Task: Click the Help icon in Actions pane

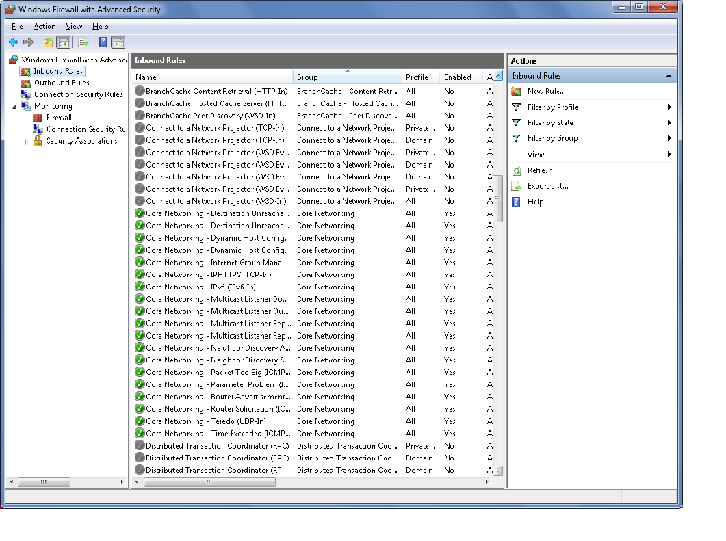Action: coord(516,202)
